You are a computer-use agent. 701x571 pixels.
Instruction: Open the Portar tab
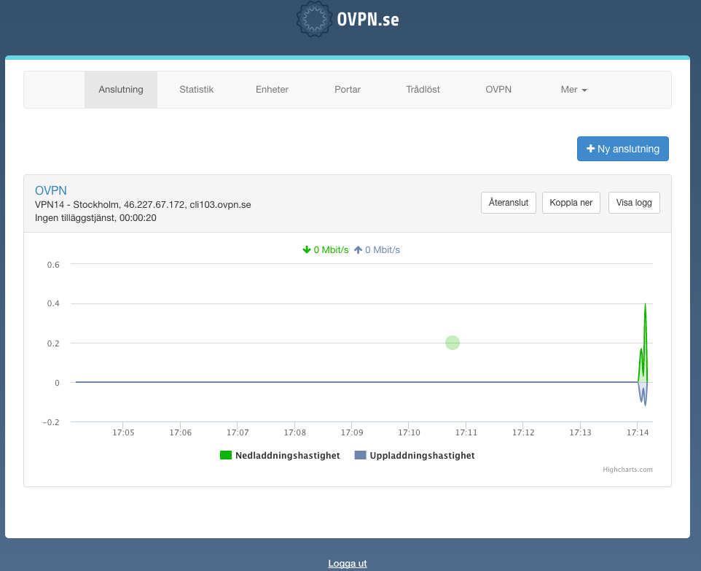pos(348,90)
